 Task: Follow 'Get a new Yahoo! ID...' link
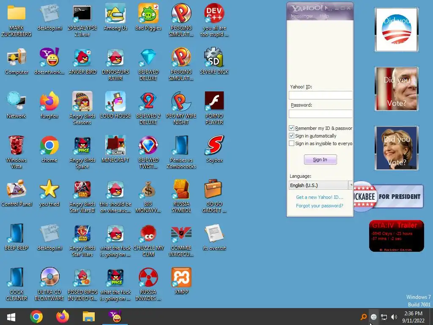tap(320, 197)
